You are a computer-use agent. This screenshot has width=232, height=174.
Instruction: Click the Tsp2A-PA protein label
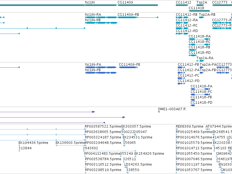pos(208,65)
